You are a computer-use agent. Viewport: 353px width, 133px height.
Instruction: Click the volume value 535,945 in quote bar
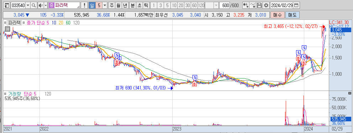click(x=82, y=15)
